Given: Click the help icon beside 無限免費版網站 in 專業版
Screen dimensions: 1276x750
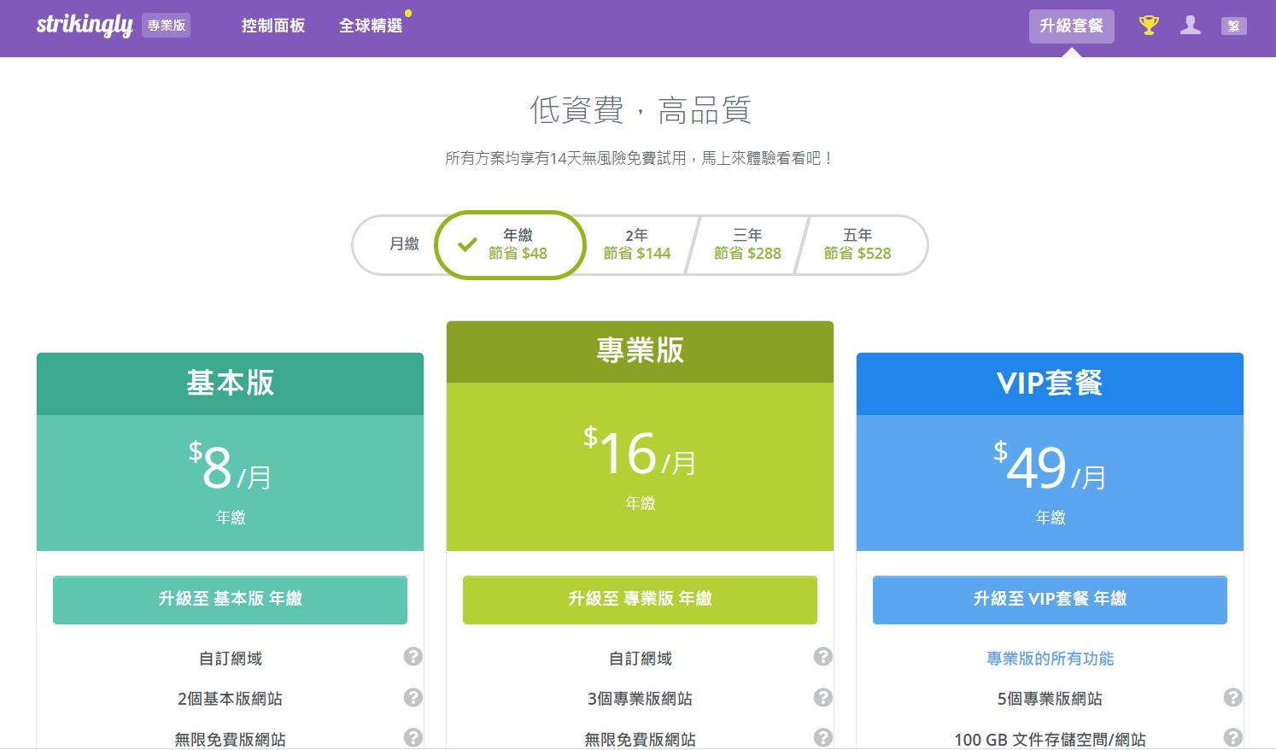Looking at the screenshot, I should [822, 738].
